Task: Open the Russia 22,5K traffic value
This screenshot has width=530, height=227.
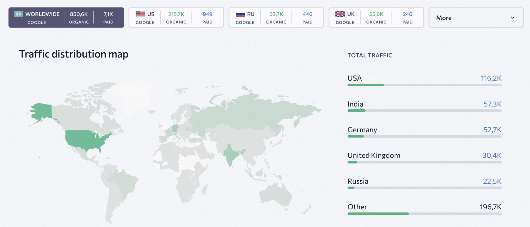Action: tap(492, 181)
